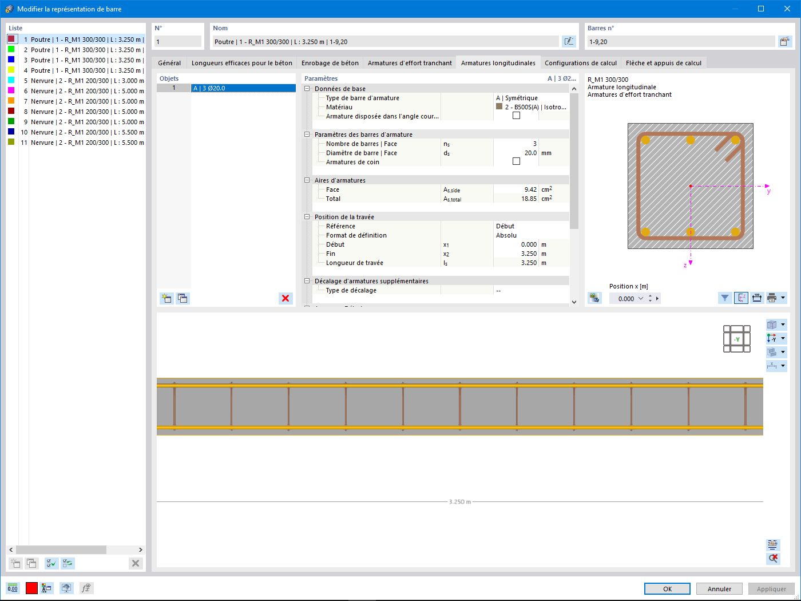Image resolution: width=801 pixels, height=601 pixels.
Task: Click the select bars icon beside Barres n°
Action: 784,41
